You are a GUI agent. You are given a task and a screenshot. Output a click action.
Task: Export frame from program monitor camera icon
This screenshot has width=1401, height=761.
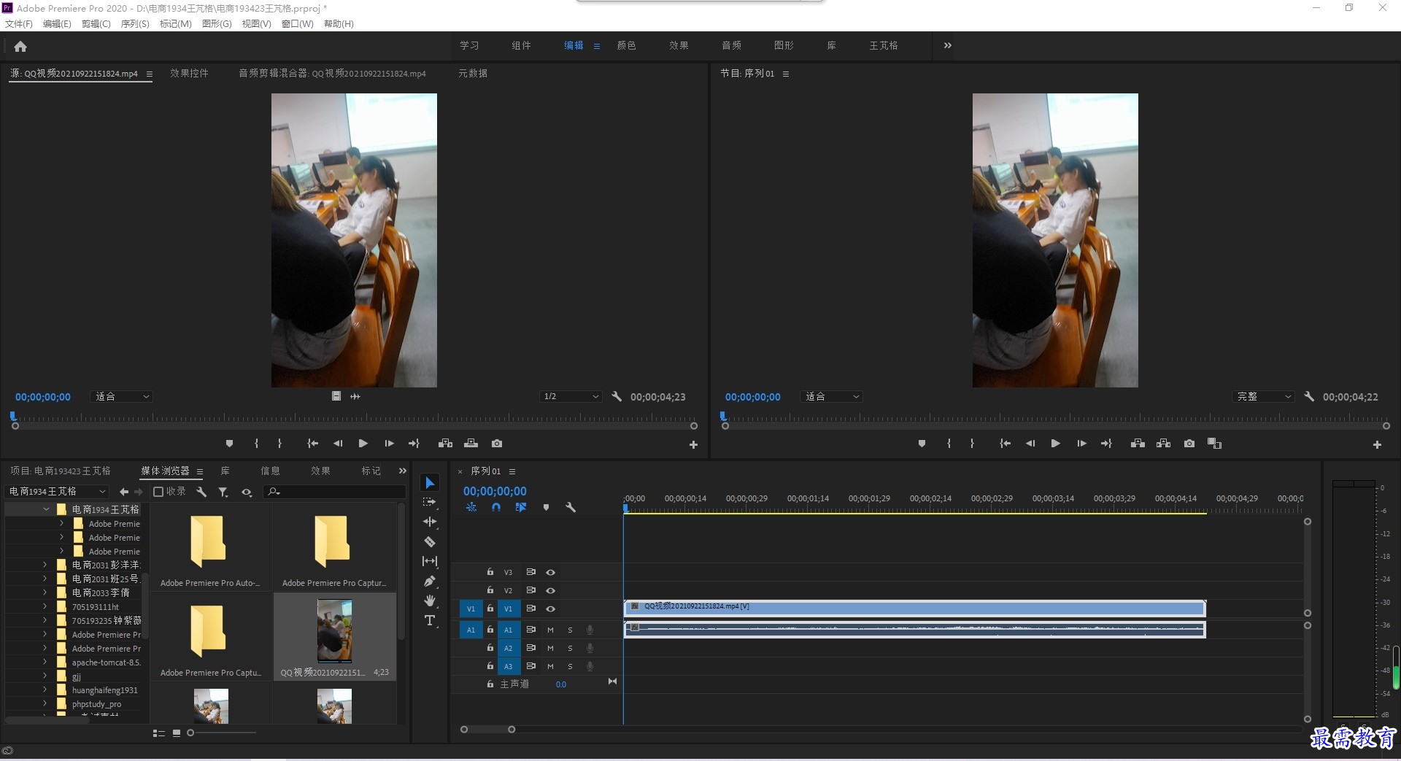tap(1189, 443)
